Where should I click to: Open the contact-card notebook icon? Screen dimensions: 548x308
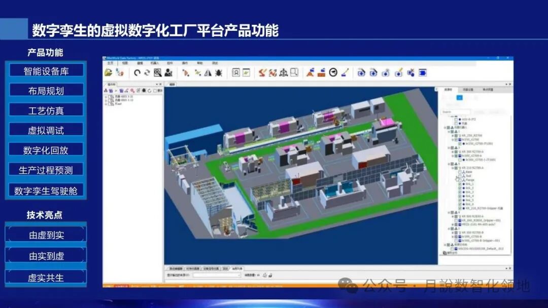pos(236,72)
